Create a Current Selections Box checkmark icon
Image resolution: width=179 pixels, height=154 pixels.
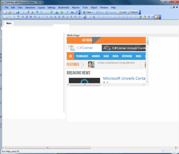tap(47, 17)
